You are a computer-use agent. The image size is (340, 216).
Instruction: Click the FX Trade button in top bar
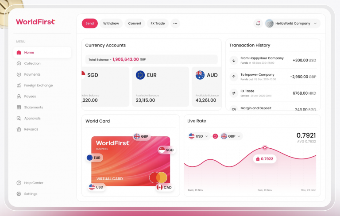(x=158, y=23)
